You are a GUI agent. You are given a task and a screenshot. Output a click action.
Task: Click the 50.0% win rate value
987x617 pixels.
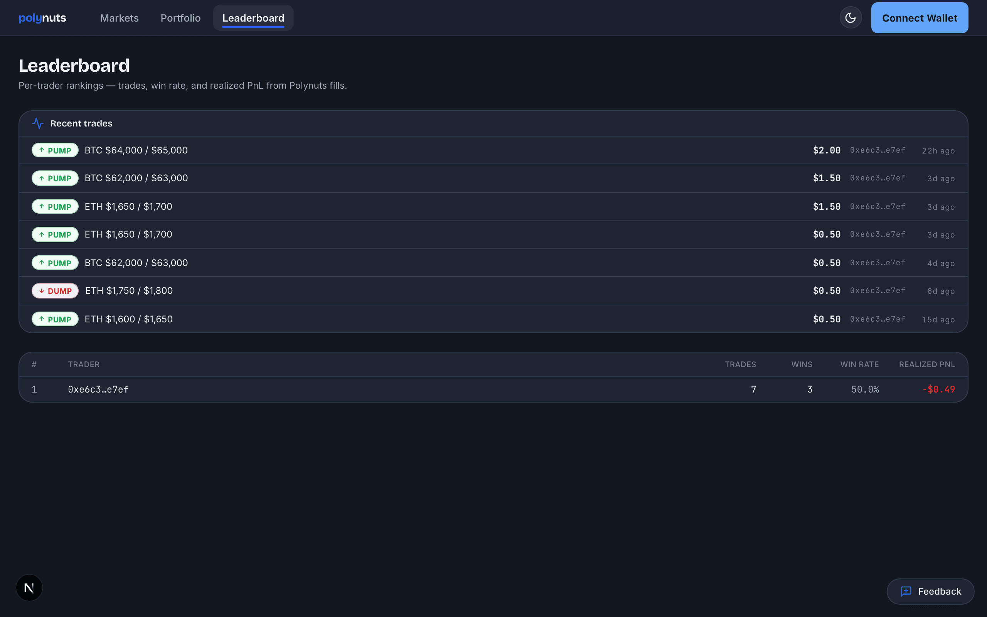pyautogui.click(x=865, y=389)
